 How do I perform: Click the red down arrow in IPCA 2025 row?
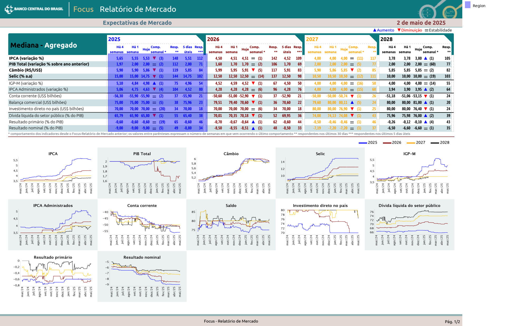pos(154,58)
